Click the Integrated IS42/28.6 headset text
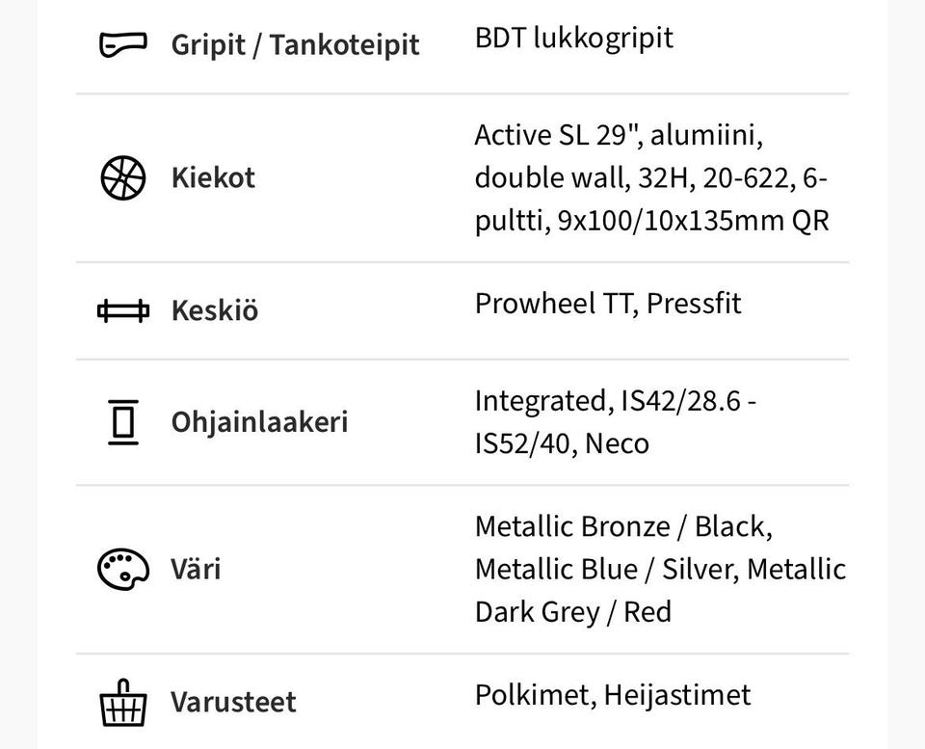 pos(614,401)
